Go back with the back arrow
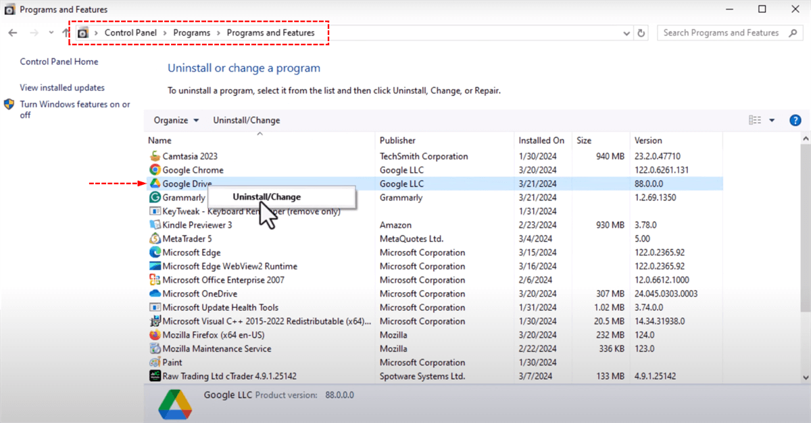This screenshot has width=811, height=423. click(x=12, y=32)
